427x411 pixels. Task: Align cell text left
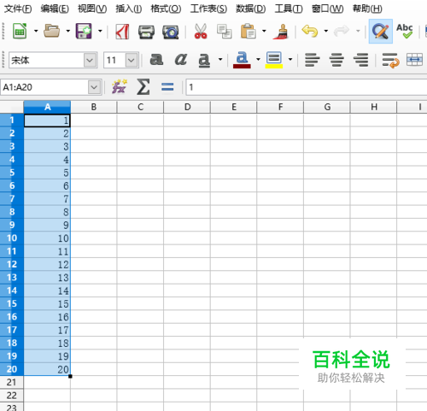(313, 60)
